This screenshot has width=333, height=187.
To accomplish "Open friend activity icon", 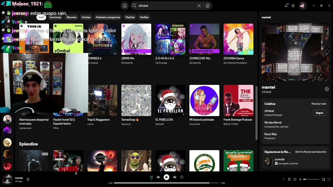I will tap(293, 5).
